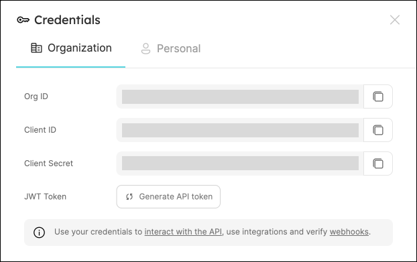
Task: Switch to the Personal tab
Action: [x=171, y=48]
